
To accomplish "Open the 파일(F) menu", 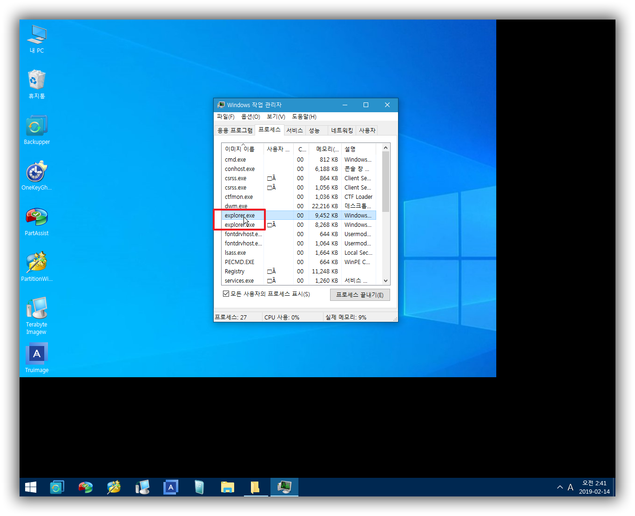I will 226,116.
